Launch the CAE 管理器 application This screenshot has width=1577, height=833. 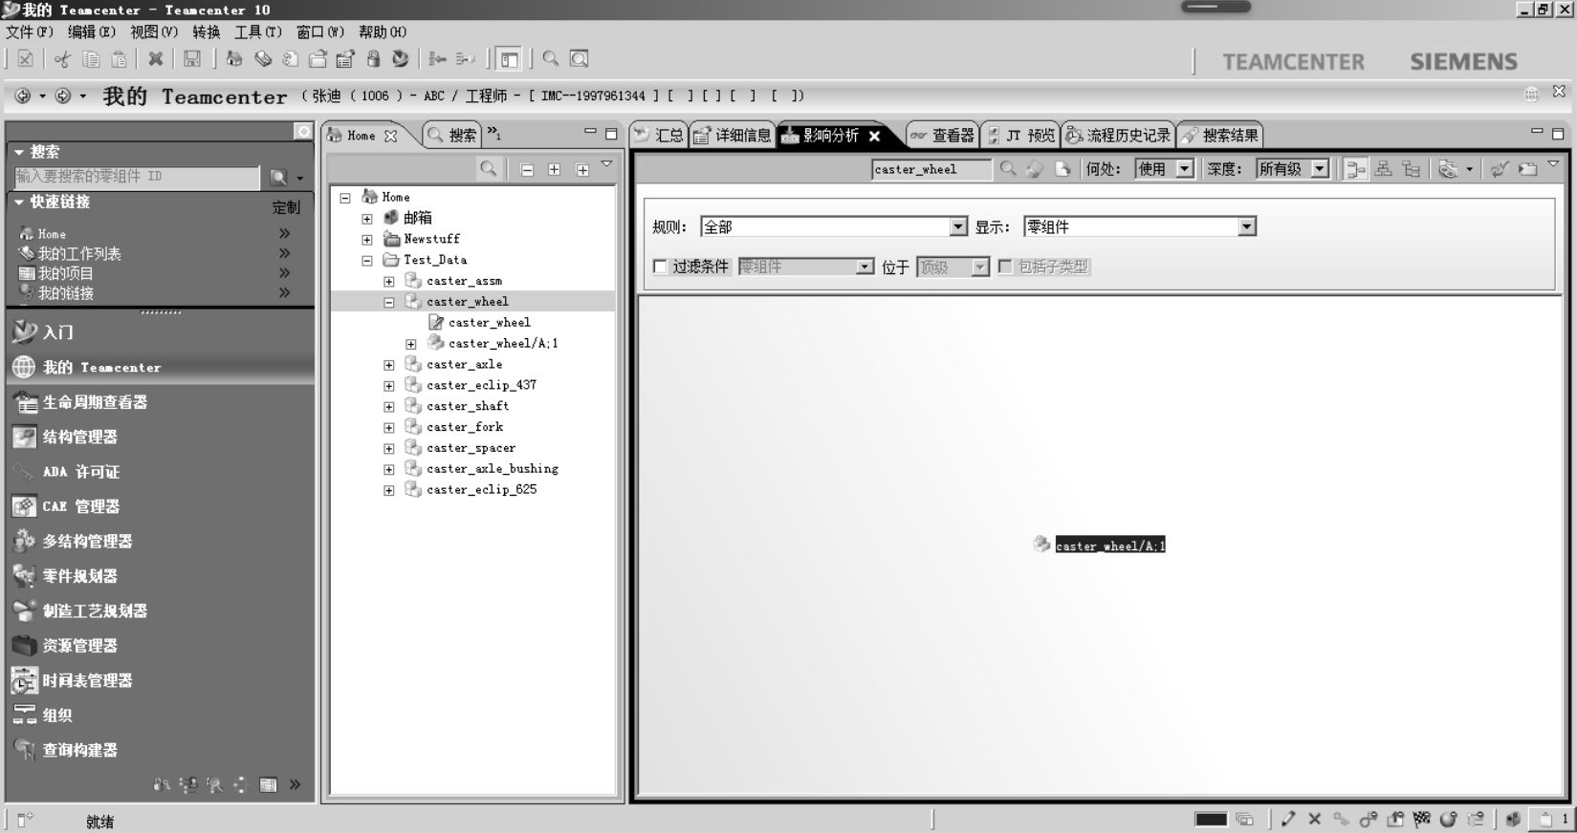[x=80, y=507]
